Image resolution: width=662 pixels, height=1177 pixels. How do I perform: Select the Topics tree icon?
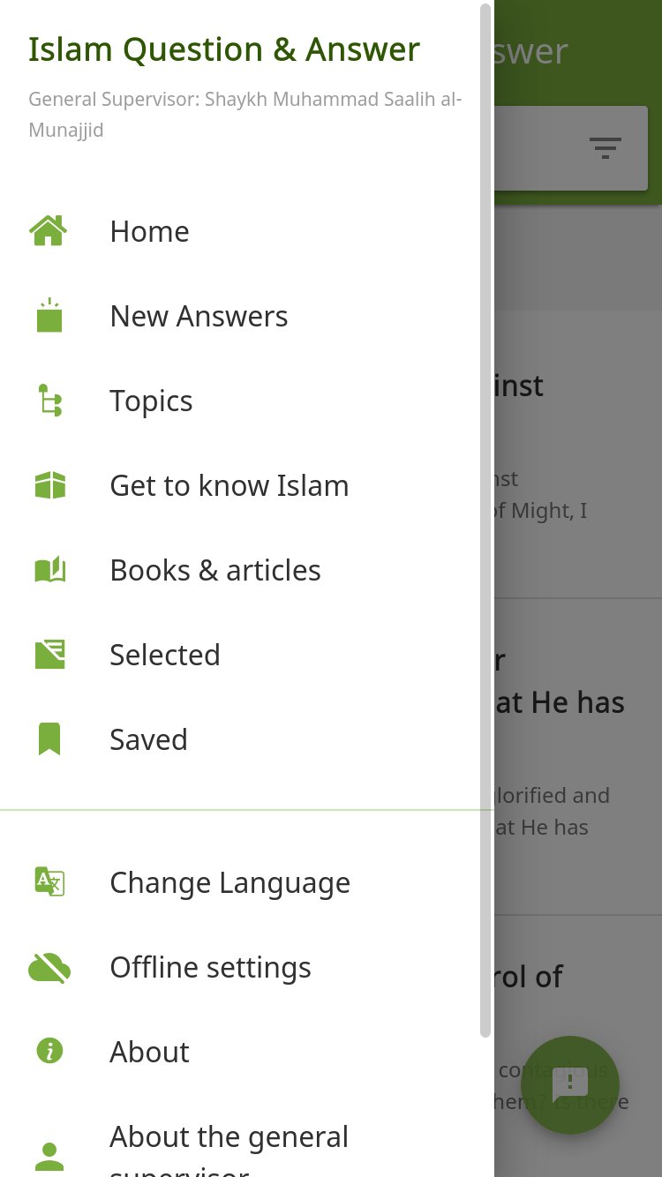[x=50, y=401]
